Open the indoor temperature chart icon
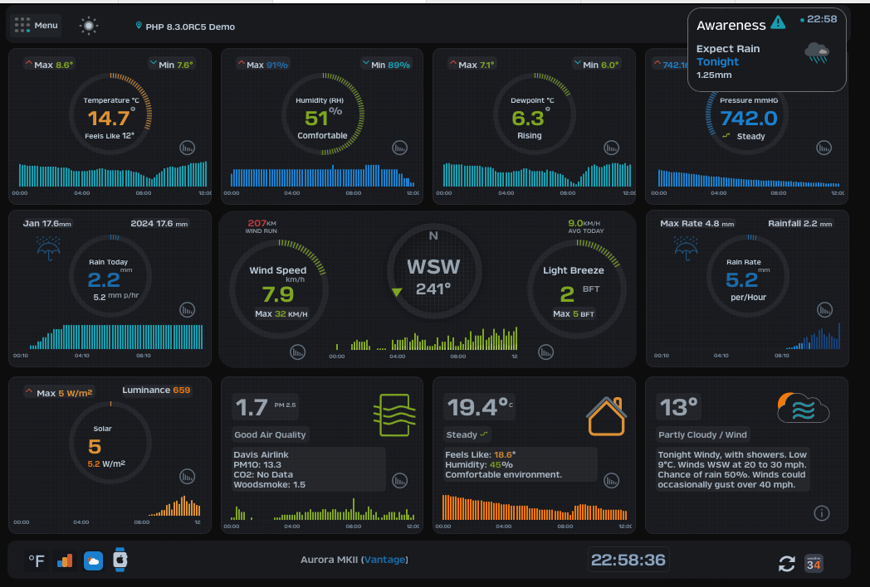Viewport: 870px width, 587px height. click(611, 481)
